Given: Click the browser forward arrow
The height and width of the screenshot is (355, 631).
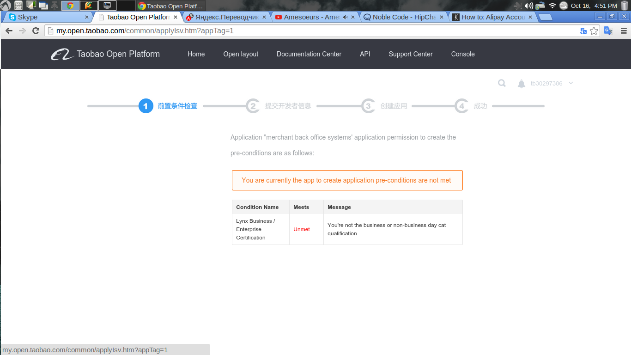Looking at the screenshot, I should (22, 31).
